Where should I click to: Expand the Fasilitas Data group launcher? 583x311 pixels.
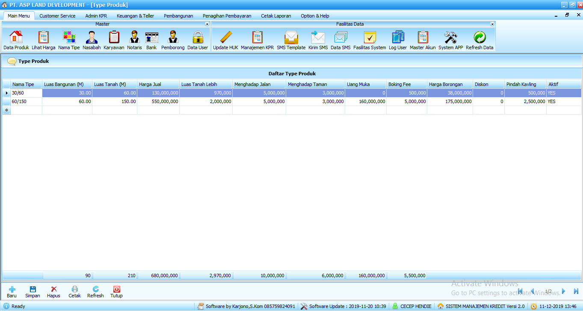(492, 24)
